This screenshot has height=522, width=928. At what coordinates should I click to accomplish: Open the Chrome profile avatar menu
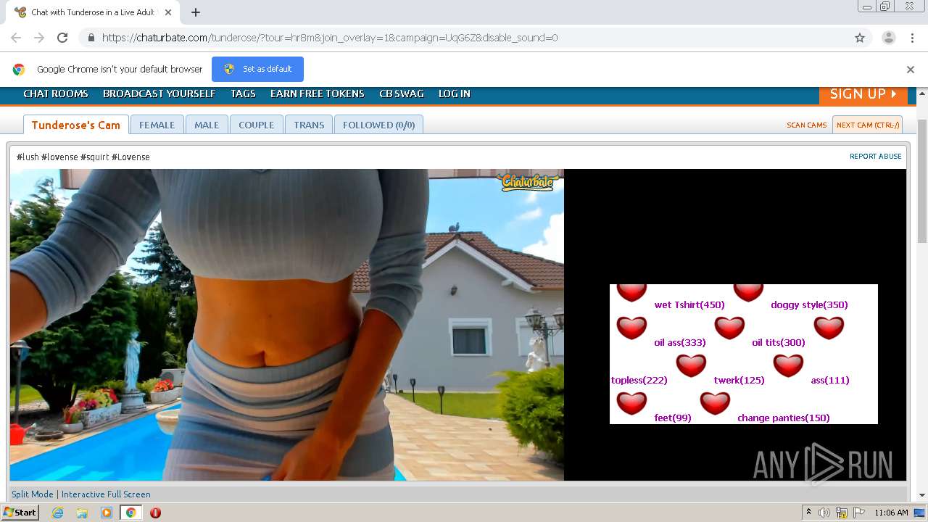click(888, 38)
